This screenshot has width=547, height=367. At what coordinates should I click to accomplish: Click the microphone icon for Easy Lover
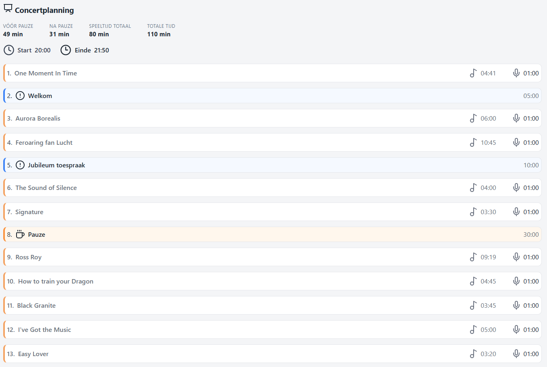click(516, 354)
